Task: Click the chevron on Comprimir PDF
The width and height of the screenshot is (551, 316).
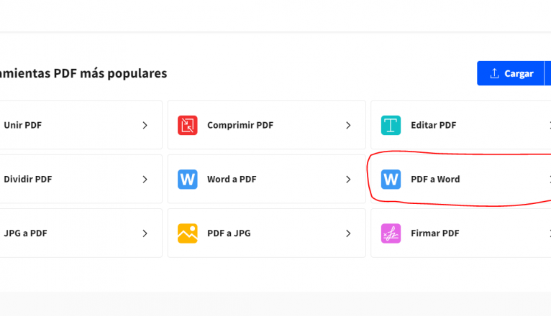Action: (x=348, y=125)
